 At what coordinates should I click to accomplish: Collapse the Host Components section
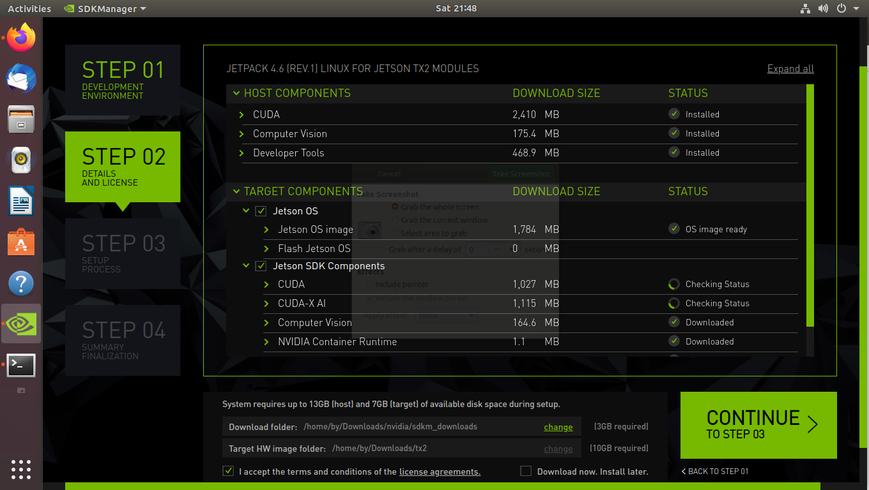(236, 93)
